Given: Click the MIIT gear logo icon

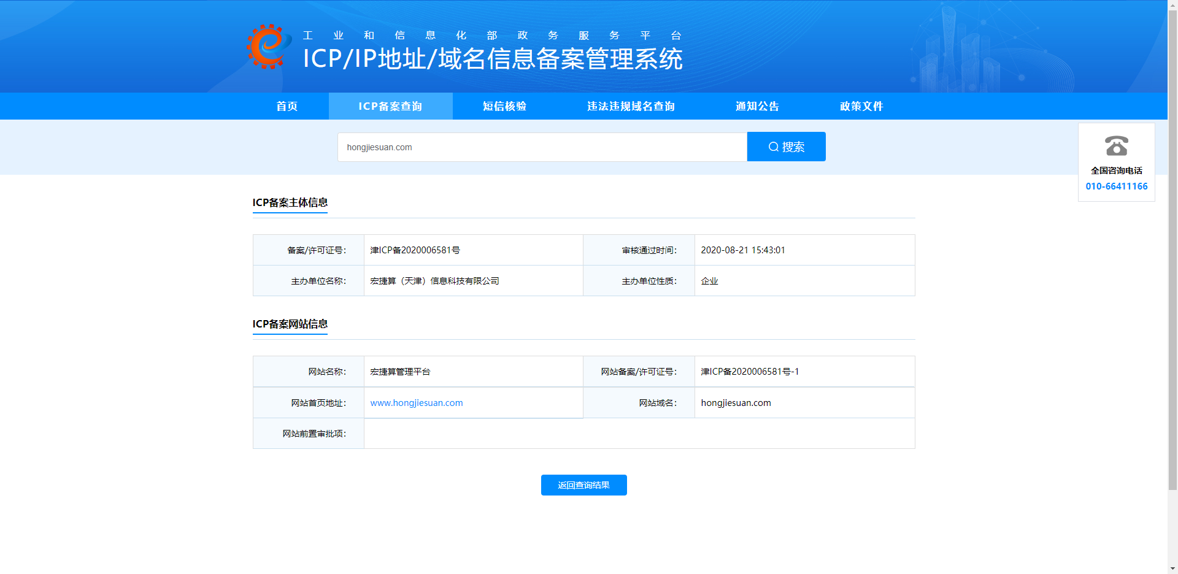Looking at the screenshot, I should [x=269, y=47].
